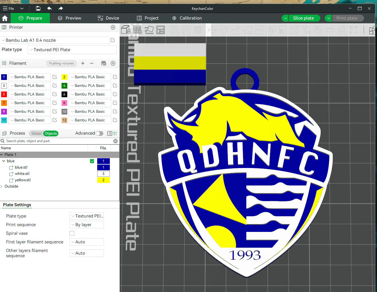Click the yellow filament 2 color swatch
This screenshot has height=292, width=377.
[x=64, y=77]
